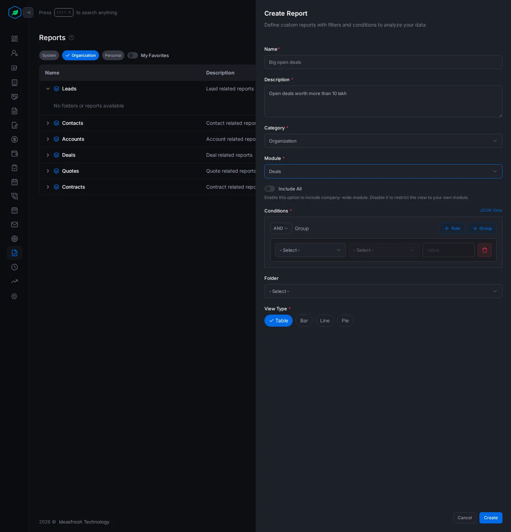Open the wallet icon in sidebar

click(x=15, y=154)
